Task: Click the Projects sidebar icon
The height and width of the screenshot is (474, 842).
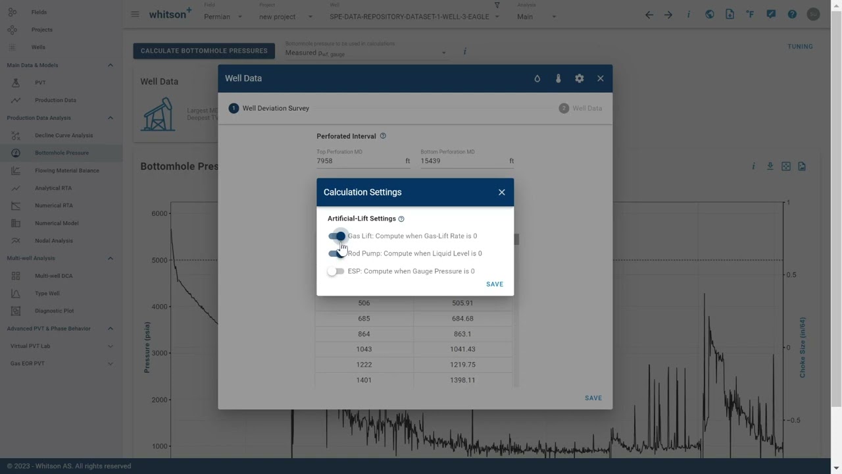Action: (x=12, y=30)
